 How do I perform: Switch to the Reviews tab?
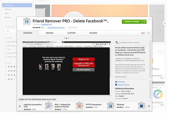(x=50, y=33)
